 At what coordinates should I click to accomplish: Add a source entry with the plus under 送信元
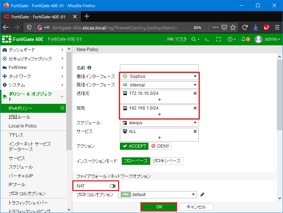click(160, 99)
